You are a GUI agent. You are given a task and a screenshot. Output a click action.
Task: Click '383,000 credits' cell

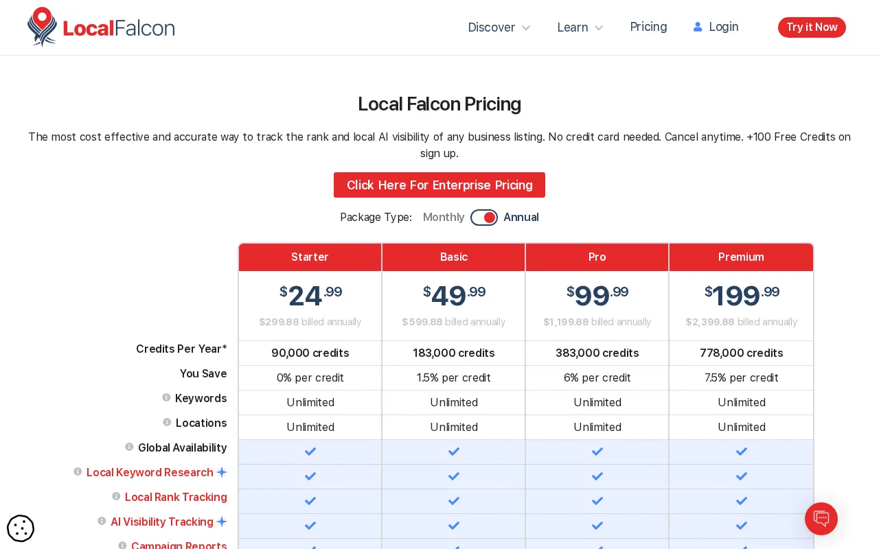click(597, 353)
